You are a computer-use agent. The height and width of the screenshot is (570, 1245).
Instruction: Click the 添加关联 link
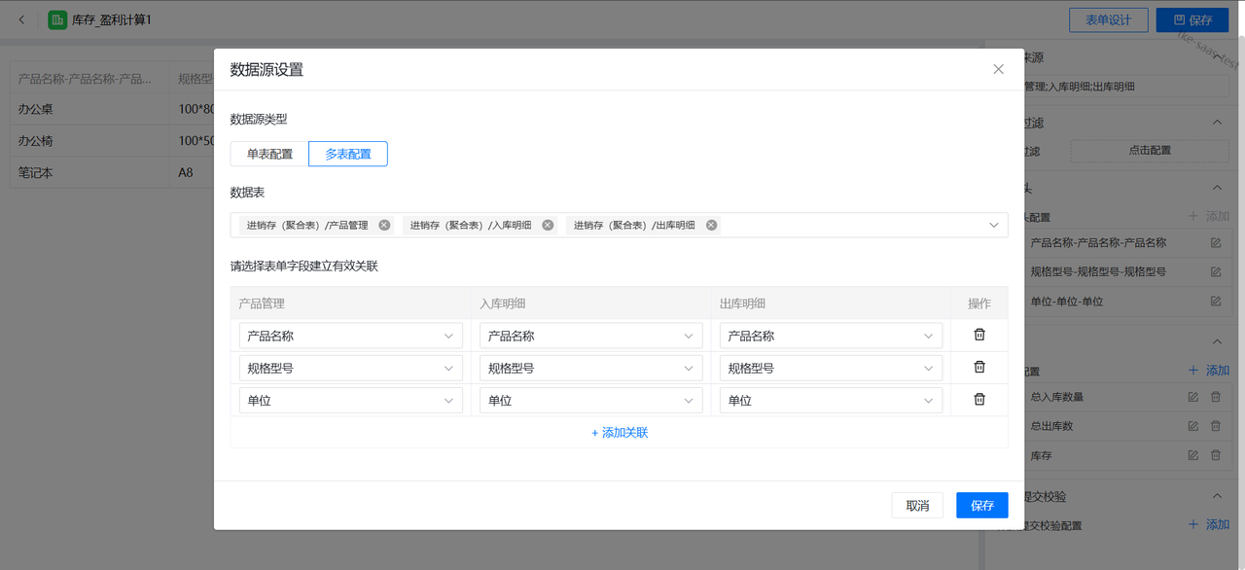coord(620,432)
